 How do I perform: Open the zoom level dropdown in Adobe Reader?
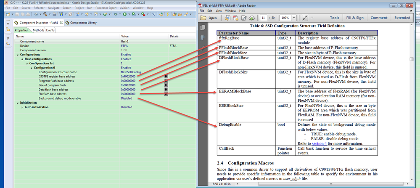click(x=294, y=18)
